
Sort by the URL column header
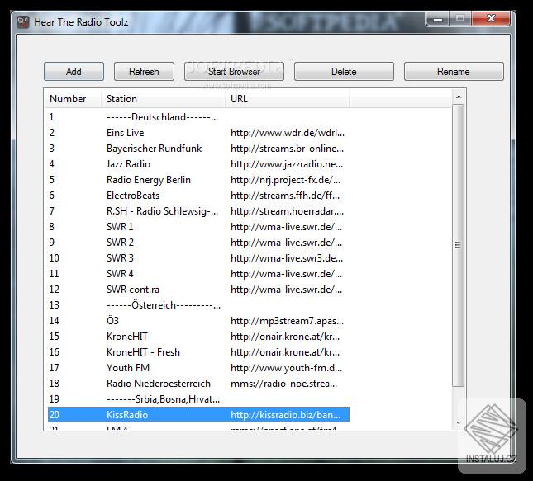coord(288,99)
